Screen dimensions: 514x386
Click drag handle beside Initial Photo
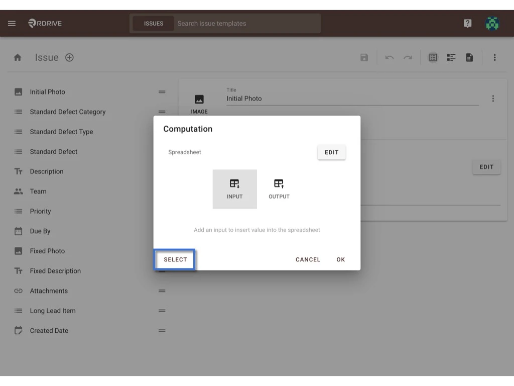tap(162, 92)
